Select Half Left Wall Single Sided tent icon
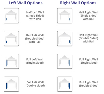The width and height of the screenshot is (104, 94). [11, 16]
